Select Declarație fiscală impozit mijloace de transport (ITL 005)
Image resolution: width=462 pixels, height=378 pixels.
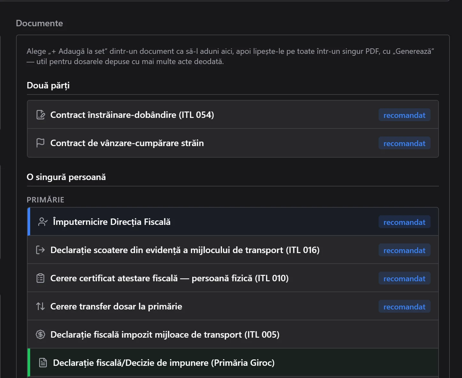point(233,334)
